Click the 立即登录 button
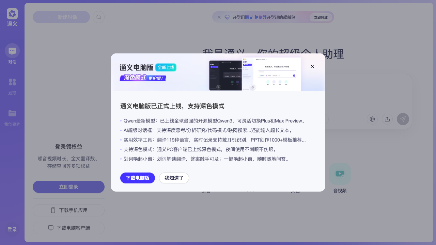Screen dimensions: 436x245 68,187
